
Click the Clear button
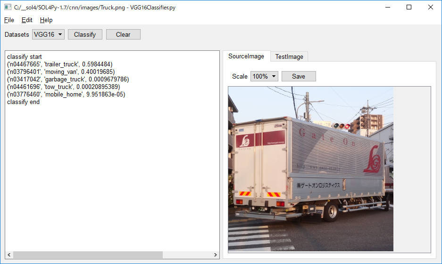(x=123, y=34)
